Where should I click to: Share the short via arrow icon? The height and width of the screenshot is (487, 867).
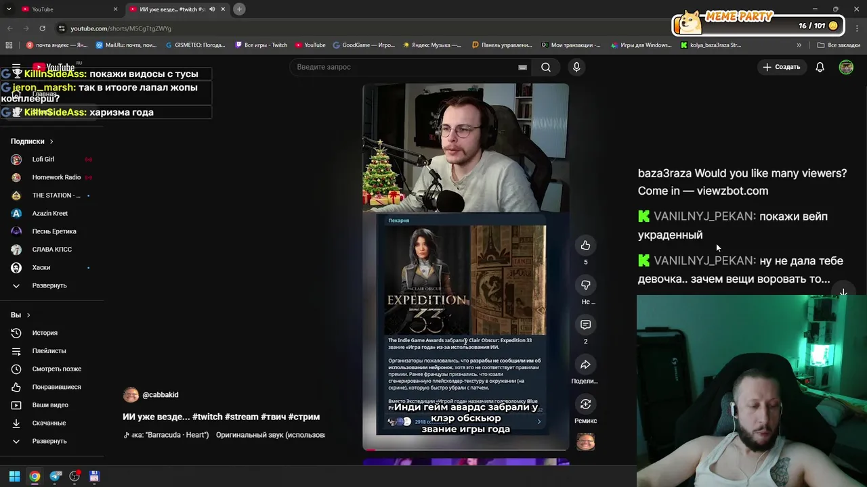585,365
